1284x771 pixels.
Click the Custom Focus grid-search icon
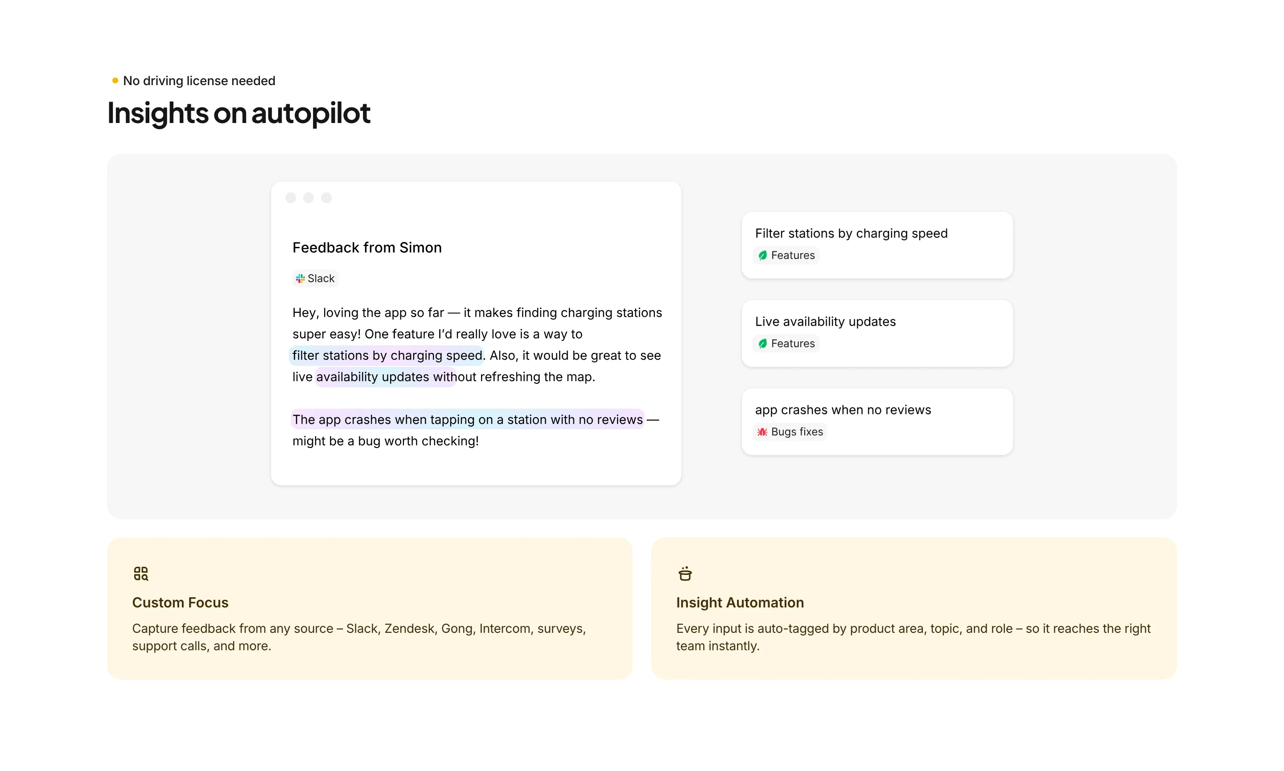tap(140, 574)
